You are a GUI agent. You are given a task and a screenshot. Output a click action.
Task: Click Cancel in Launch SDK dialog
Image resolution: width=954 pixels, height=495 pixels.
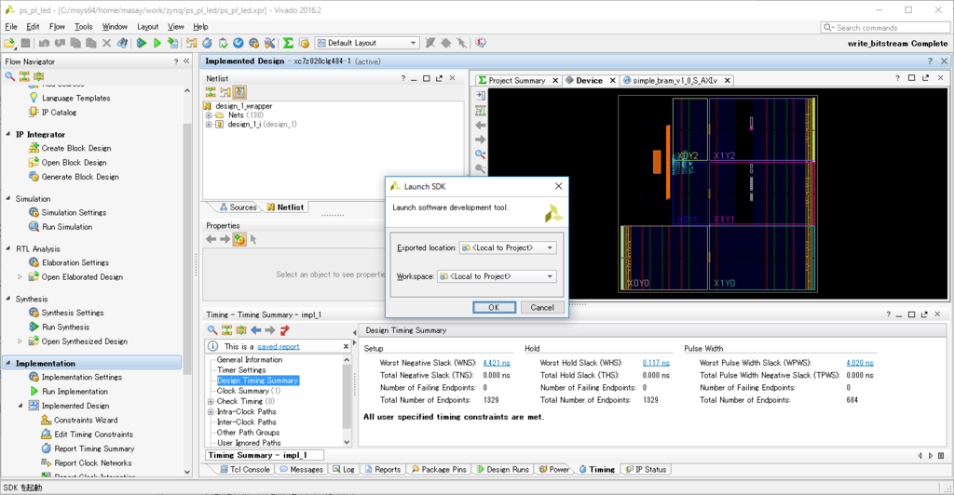coord(542,307)
